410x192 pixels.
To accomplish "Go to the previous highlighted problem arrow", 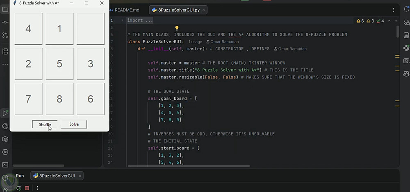I will (x=389, y=21).
